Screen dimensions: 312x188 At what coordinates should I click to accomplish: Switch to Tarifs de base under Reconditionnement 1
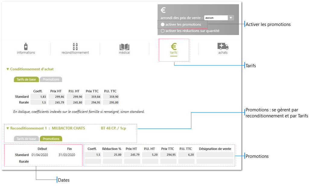[26, 139]
